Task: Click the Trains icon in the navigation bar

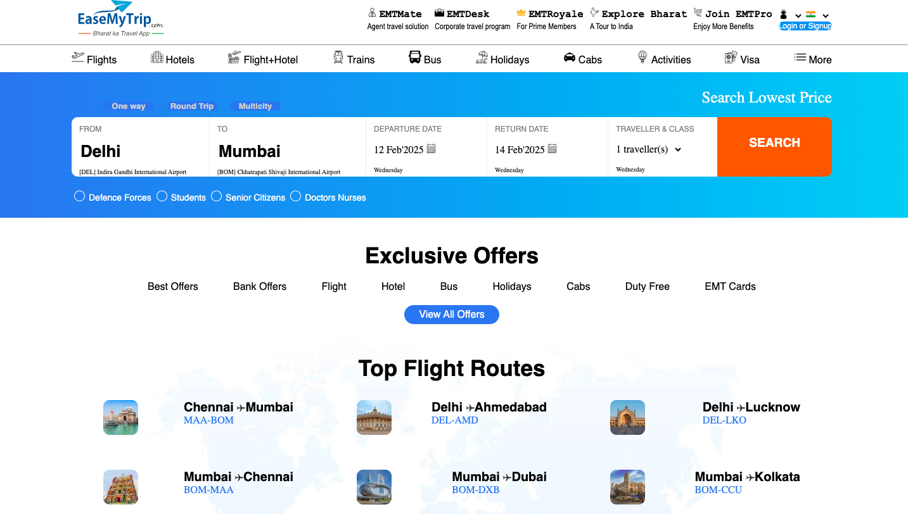Action: tap(338, 58)
